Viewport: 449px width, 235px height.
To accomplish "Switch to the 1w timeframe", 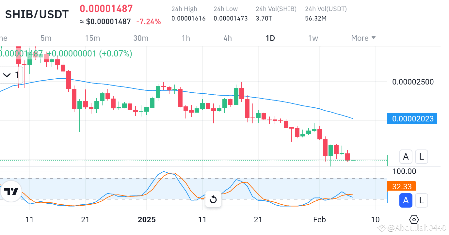I will (x=313, y=38).
